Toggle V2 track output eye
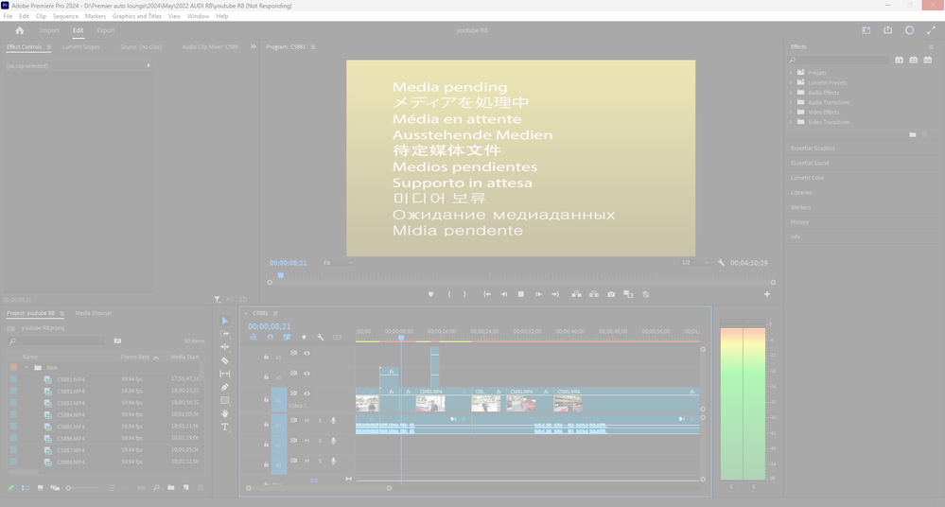Image resolution: width=945 pixels, height=507 pixels. pyautogui.click(x=306, y=374)
